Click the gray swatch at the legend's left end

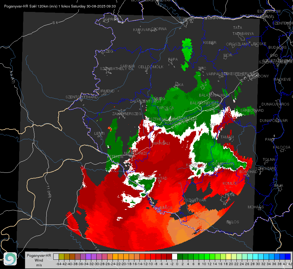click(x=56, y=257)
